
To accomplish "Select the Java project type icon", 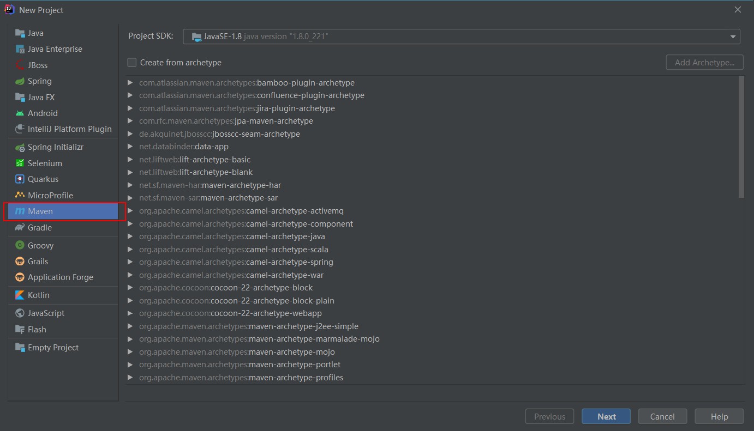I will click(x=20, y=33).
